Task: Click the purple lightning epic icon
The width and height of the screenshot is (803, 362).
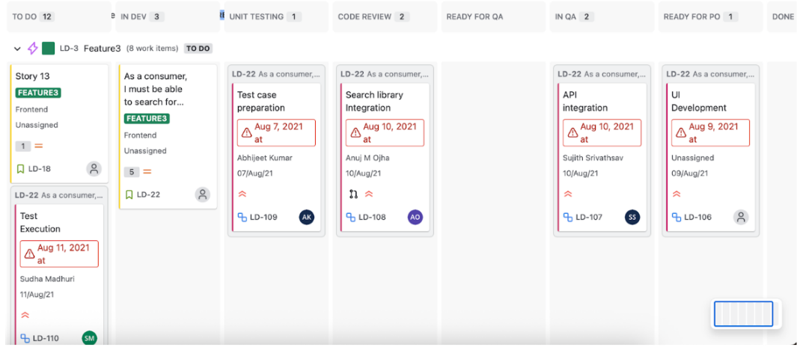Action: [33, 49]
